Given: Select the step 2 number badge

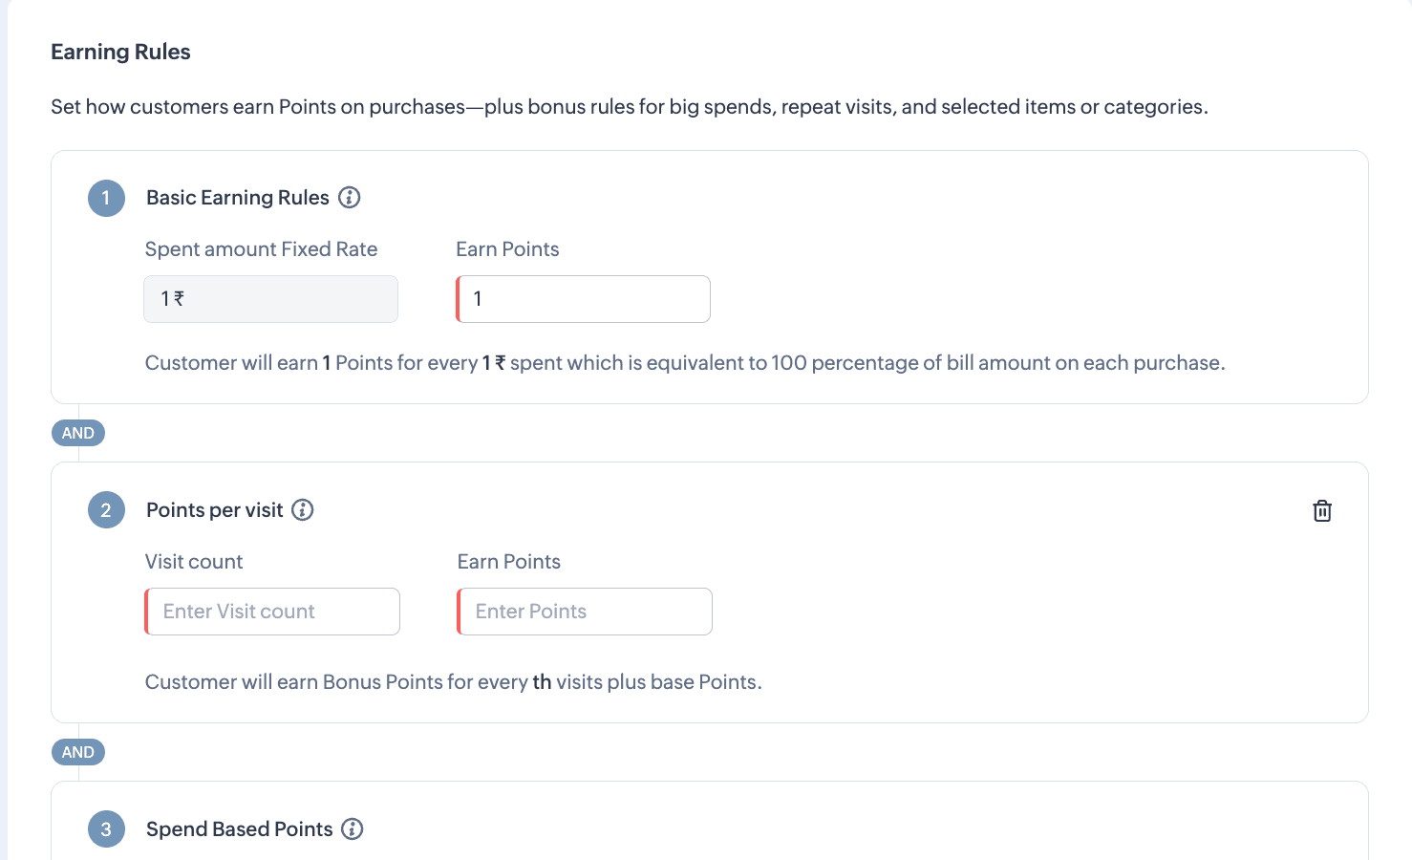Looking at the screenshot, I should click(106, 510).
